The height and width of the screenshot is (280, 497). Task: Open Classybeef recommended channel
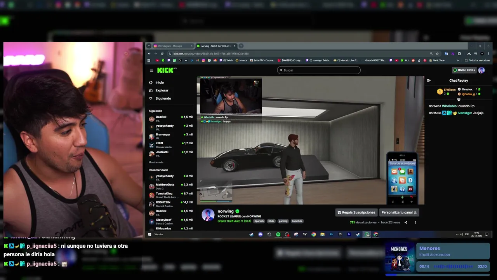pos(170,221)
